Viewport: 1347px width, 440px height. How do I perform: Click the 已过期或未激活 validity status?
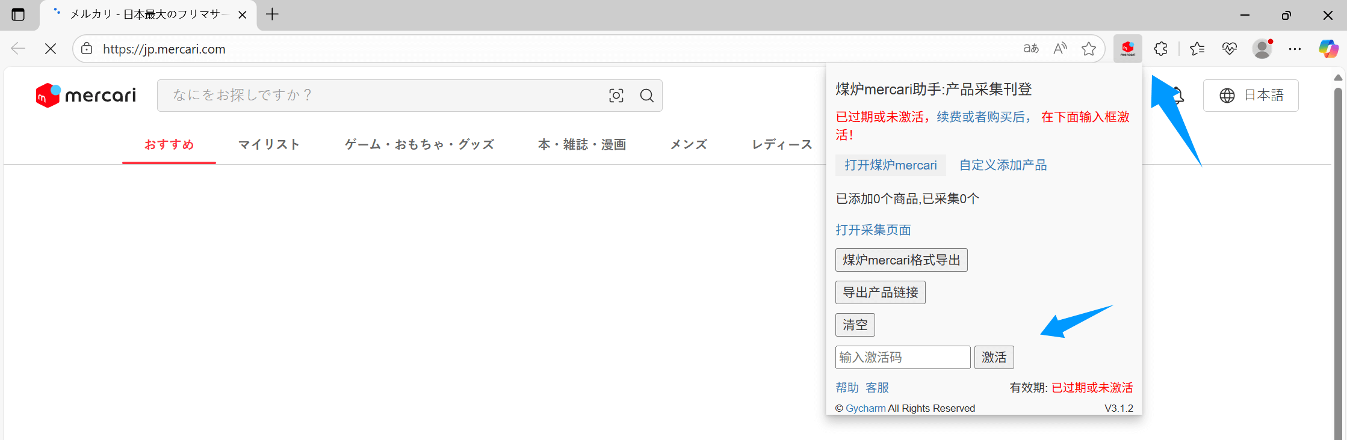[1092, 388]
